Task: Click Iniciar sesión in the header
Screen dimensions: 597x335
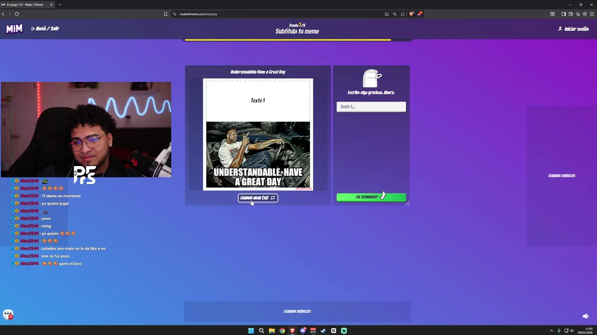Action: [573, 29]
